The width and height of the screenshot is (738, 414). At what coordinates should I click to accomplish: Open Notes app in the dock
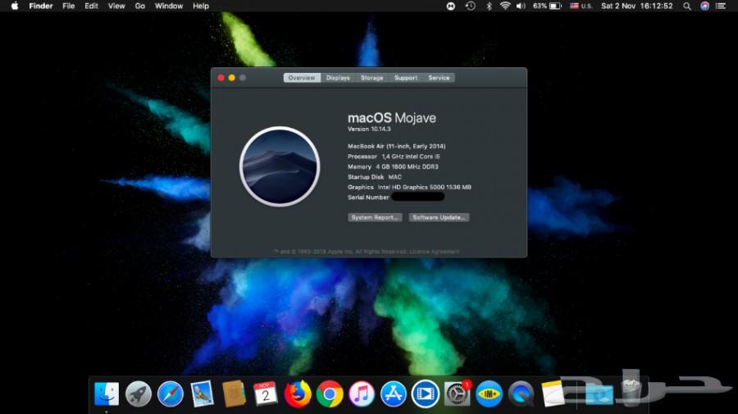553,394
